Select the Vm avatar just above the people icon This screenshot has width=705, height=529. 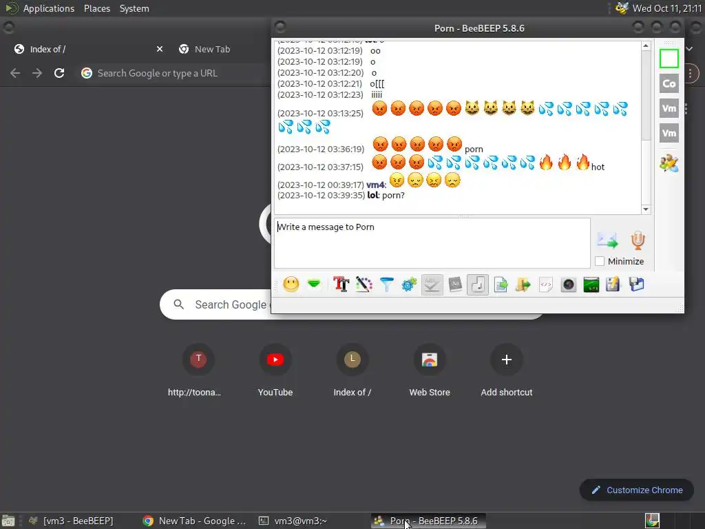[x=669, y=133]
